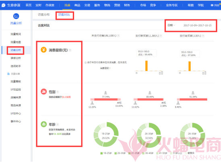Click the 77.74% gender bar for 未支付访客

pos(106,99)
